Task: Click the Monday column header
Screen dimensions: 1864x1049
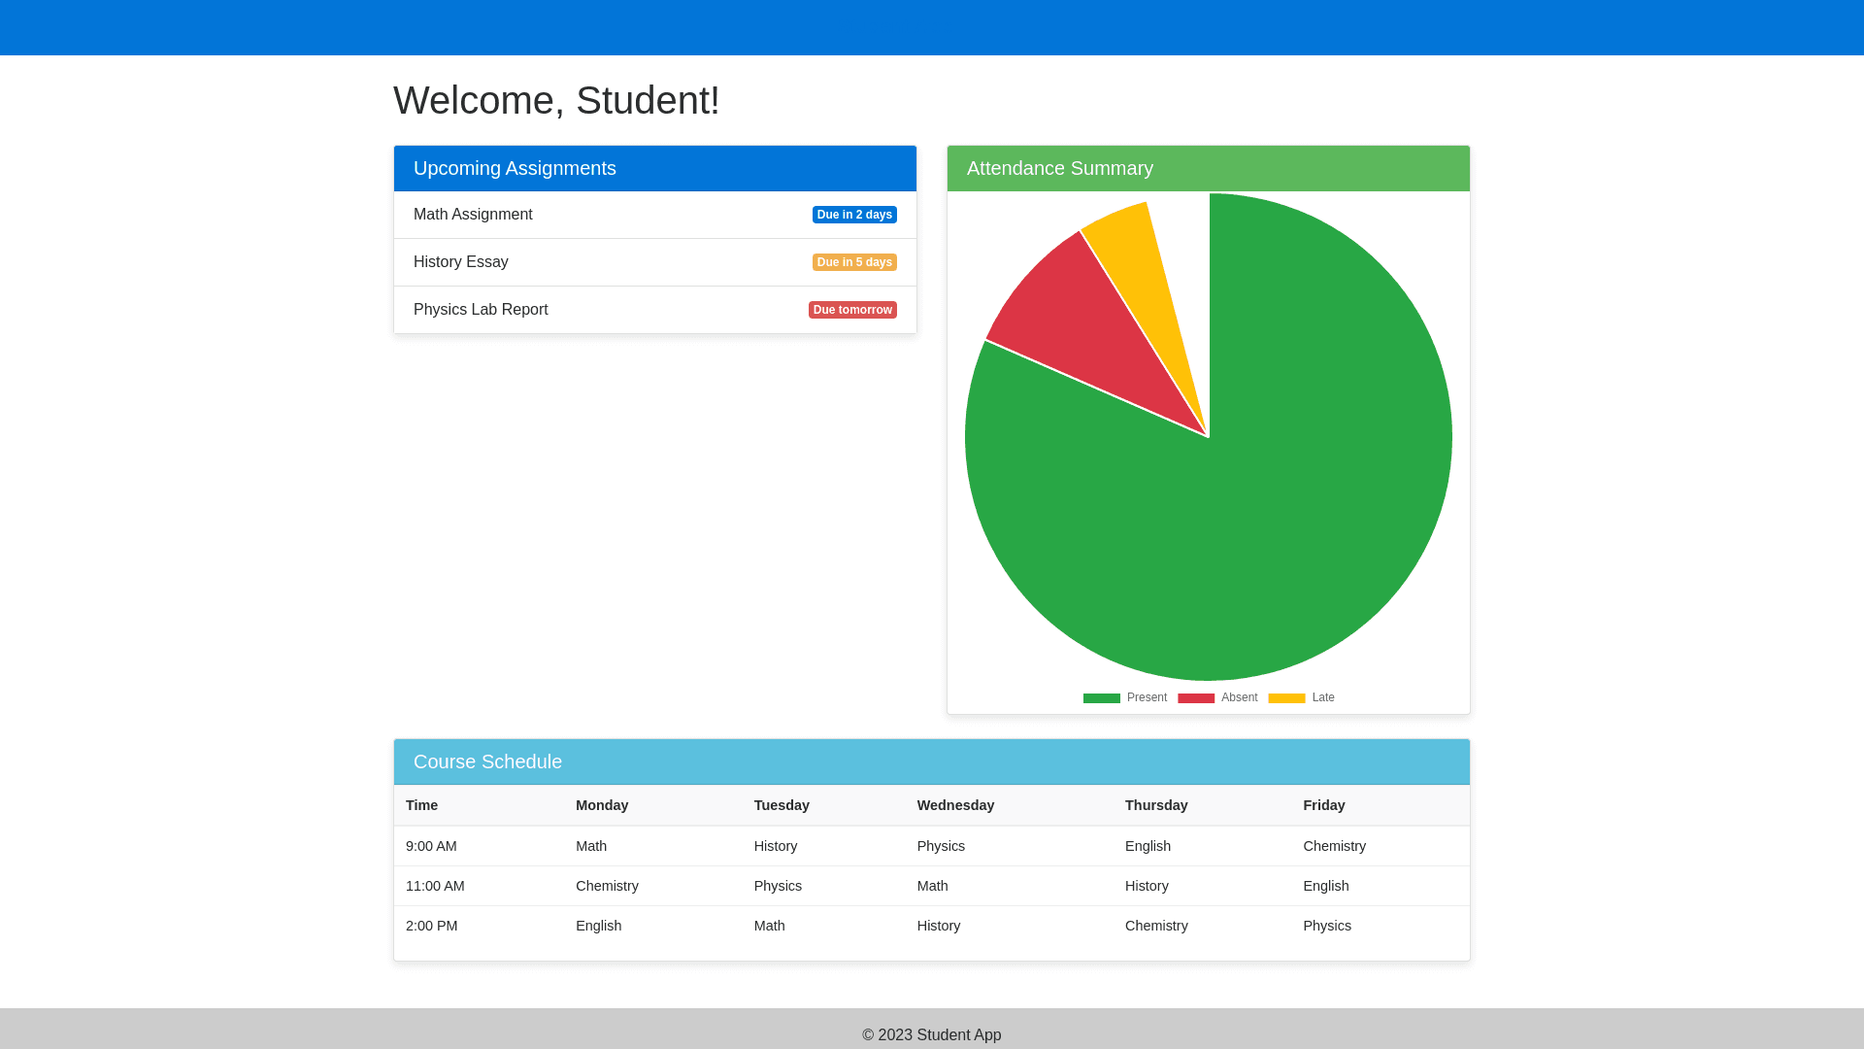Action: pyautogui.click(x=602, y=805)
